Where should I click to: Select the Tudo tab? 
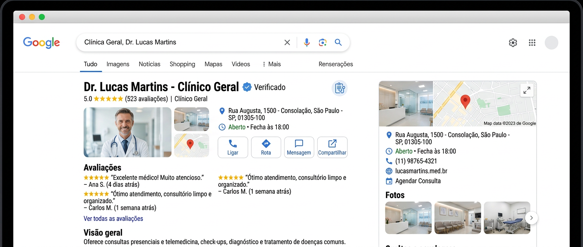[91, 64]
